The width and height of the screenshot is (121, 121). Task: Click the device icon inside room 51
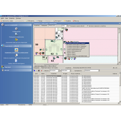57,37
